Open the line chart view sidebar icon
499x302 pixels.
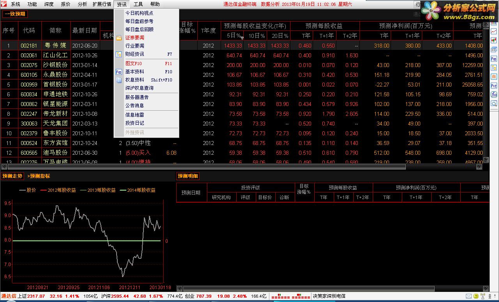494,31
